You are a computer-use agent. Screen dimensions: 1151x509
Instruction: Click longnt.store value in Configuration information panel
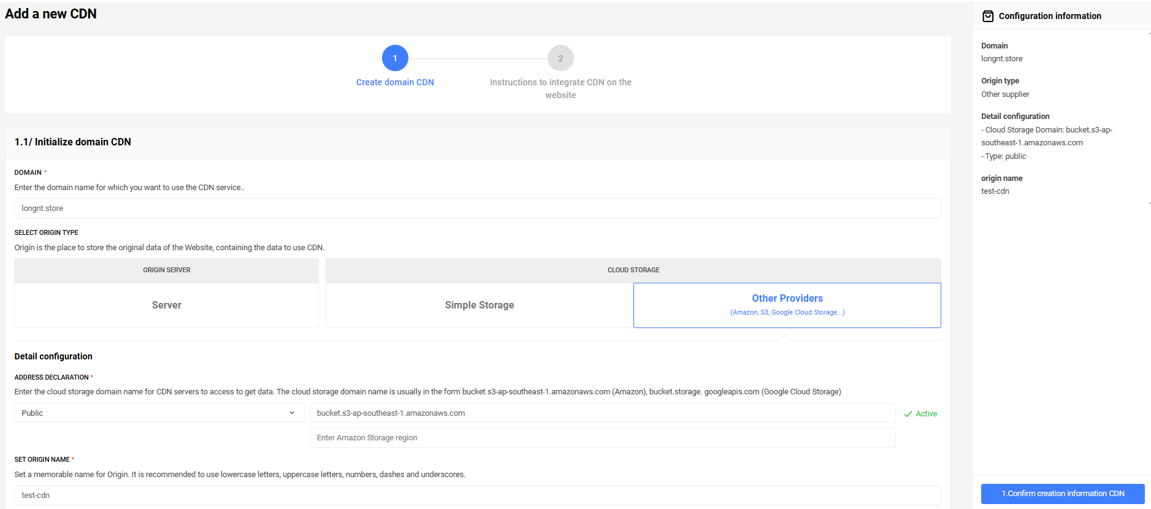[1002, 59]
